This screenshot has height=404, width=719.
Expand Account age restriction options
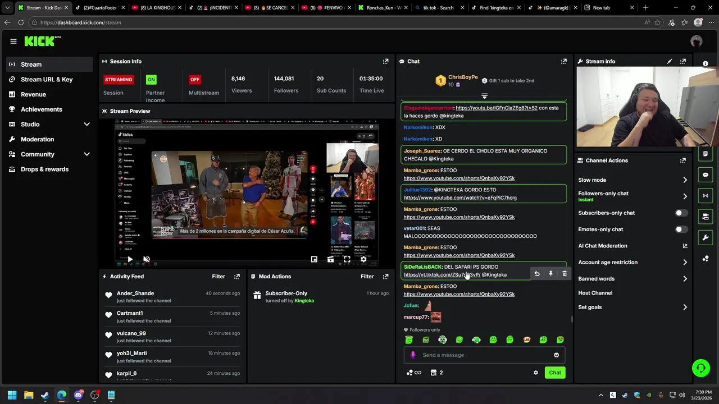tap(685, 262)
